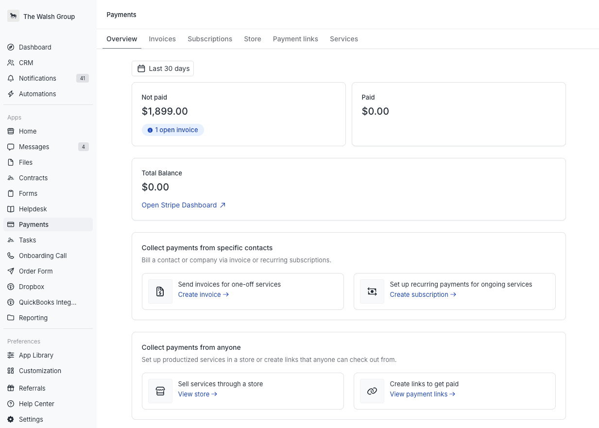599x428 pixels.
Task: Open Stripe Dashboard link
Action: [x=183, y=205]
